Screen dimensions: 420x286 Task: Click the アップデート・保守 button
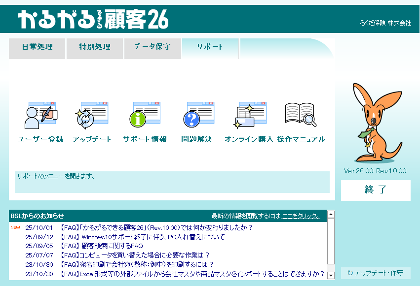point(376,273)
